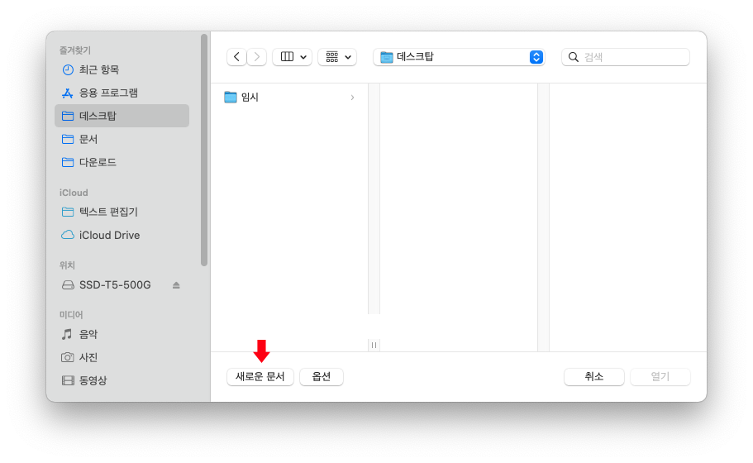Click the music note icon beside 음악
753x463 pixels.
click(x=67, y=334)
